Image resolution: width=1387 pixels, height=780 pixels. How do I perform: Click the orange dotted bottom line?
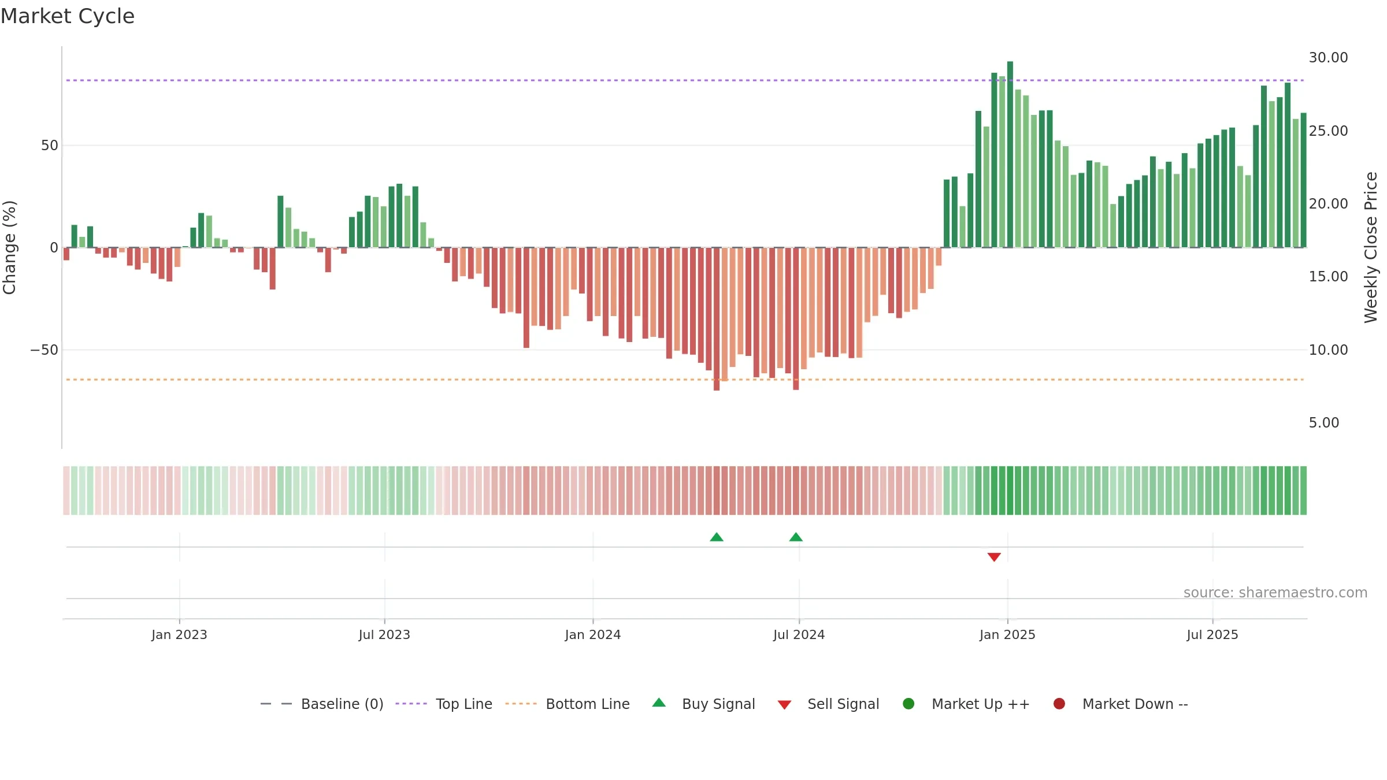point(685,380)
